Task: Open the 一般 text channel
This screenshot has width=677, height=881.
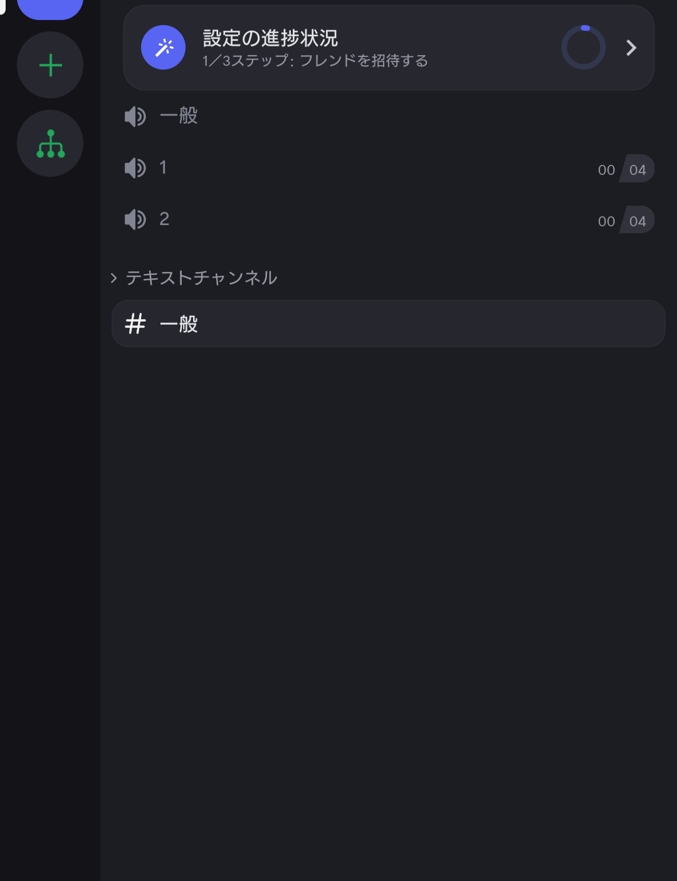Action: point(388,324)
